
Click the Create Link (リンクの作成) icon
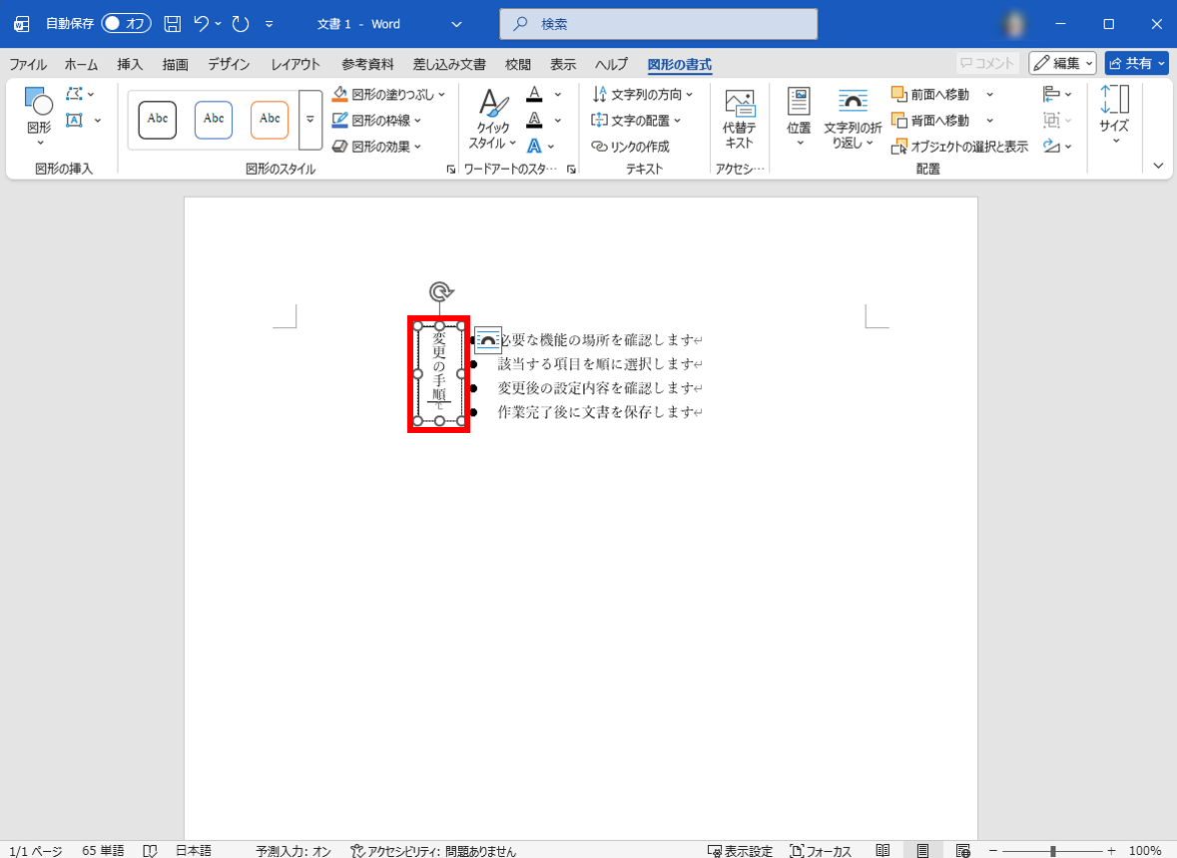[x=630, y=147]
